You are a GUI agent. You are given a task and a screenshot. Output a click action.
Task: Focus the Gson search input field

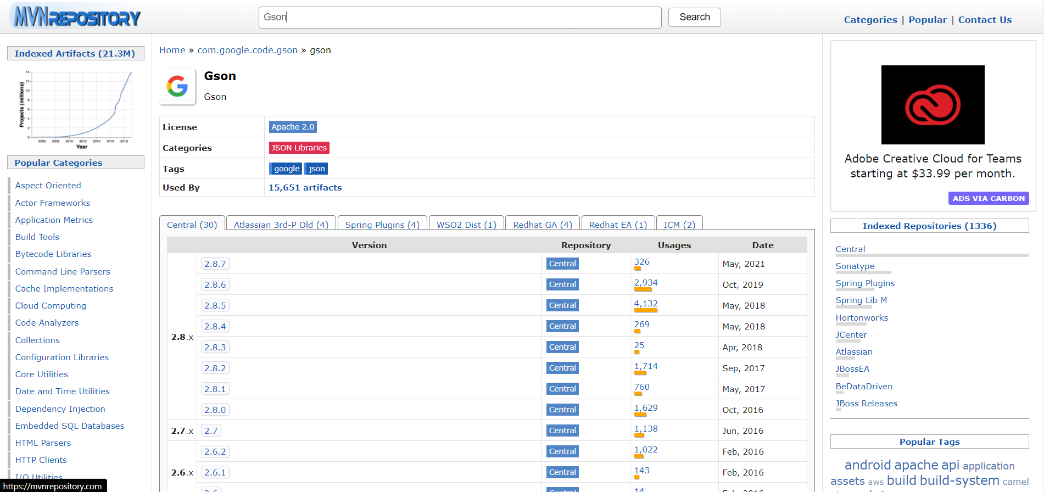pyautogui.click(x=460, y=18)
